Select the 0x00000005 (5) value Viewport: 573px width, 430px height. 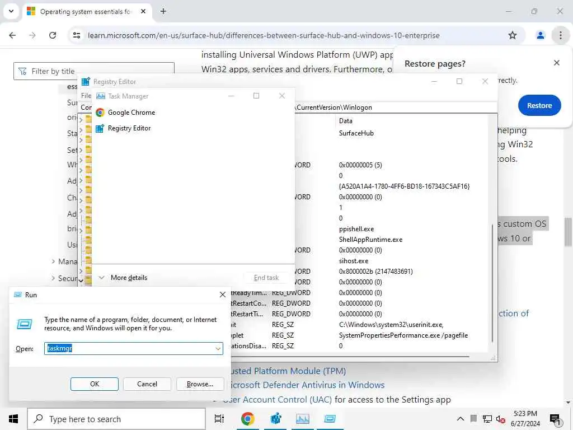pos(360,165)
